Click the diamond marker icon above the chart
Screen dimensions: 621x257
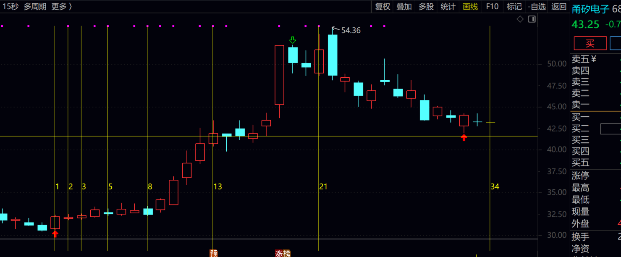point(520,19)
